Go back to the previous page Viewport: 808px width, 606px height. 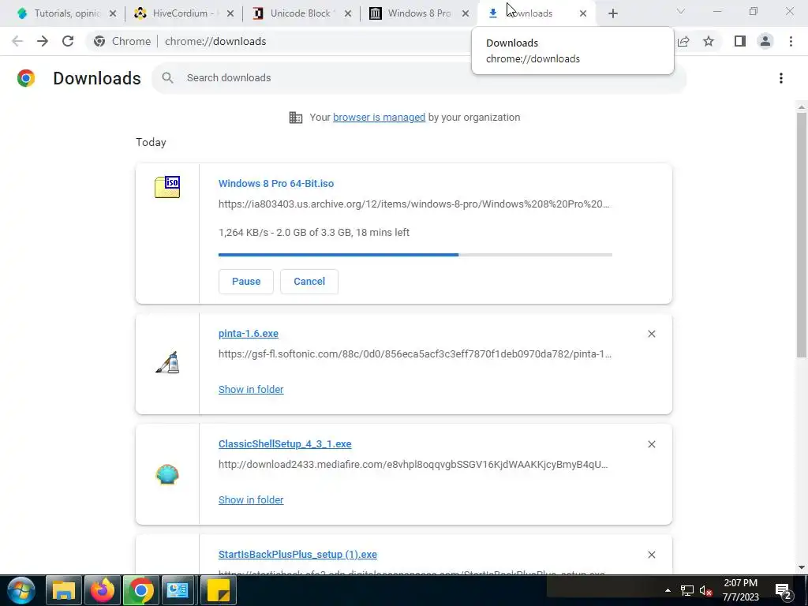pos(17,41)
